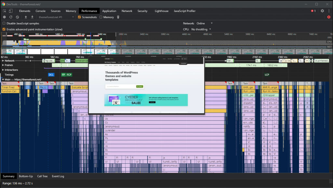Select the notify flame chart entry
Image resolution: width=333 pixels, height=188 pixels.
[x=248, y=127]
